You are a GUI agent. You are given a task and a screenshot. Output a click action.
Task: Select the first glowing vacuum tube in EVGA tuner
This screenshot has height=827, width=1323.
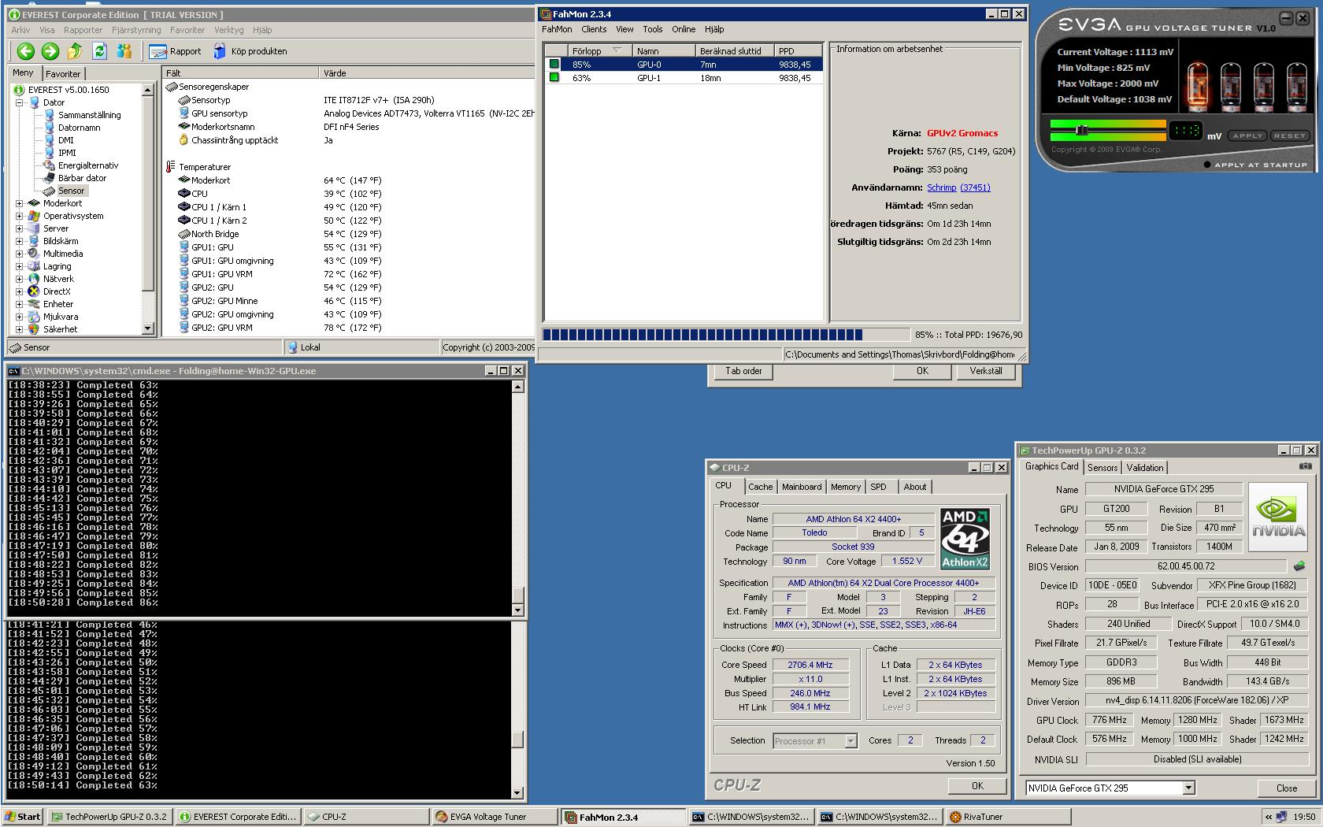[x=1197, y=87]
